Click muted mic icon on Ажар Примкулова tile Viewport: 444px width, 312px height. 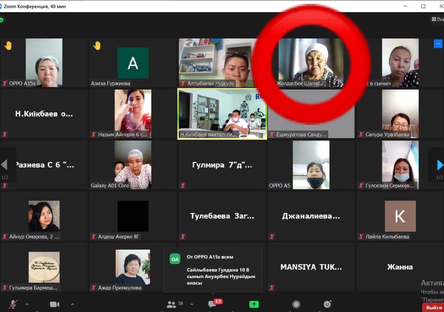94,288
